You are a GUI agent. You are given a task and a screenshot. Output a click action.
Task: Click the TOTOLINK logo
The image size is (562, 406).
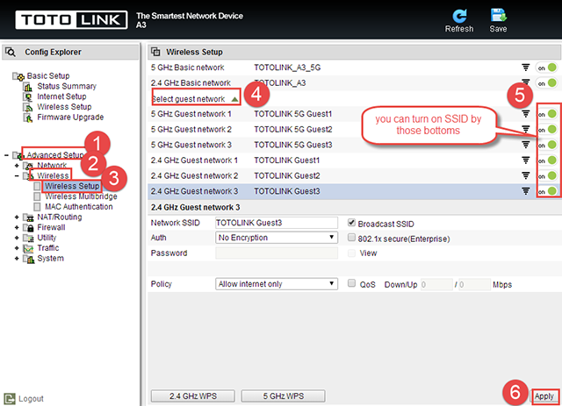(71, 19)
